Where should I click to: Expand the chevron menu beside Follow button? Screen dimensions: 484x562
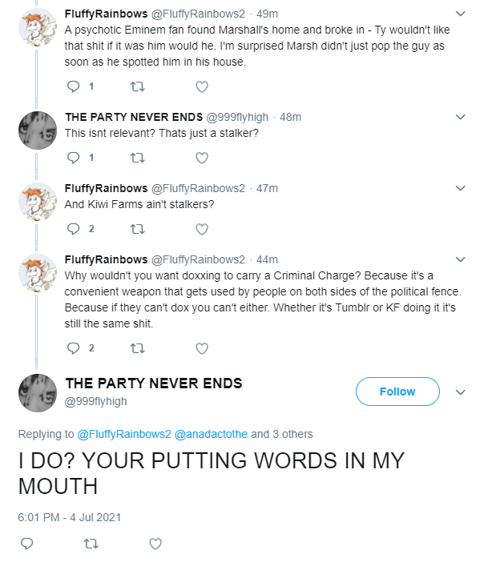pyautogui.click(x=460, y=392)
